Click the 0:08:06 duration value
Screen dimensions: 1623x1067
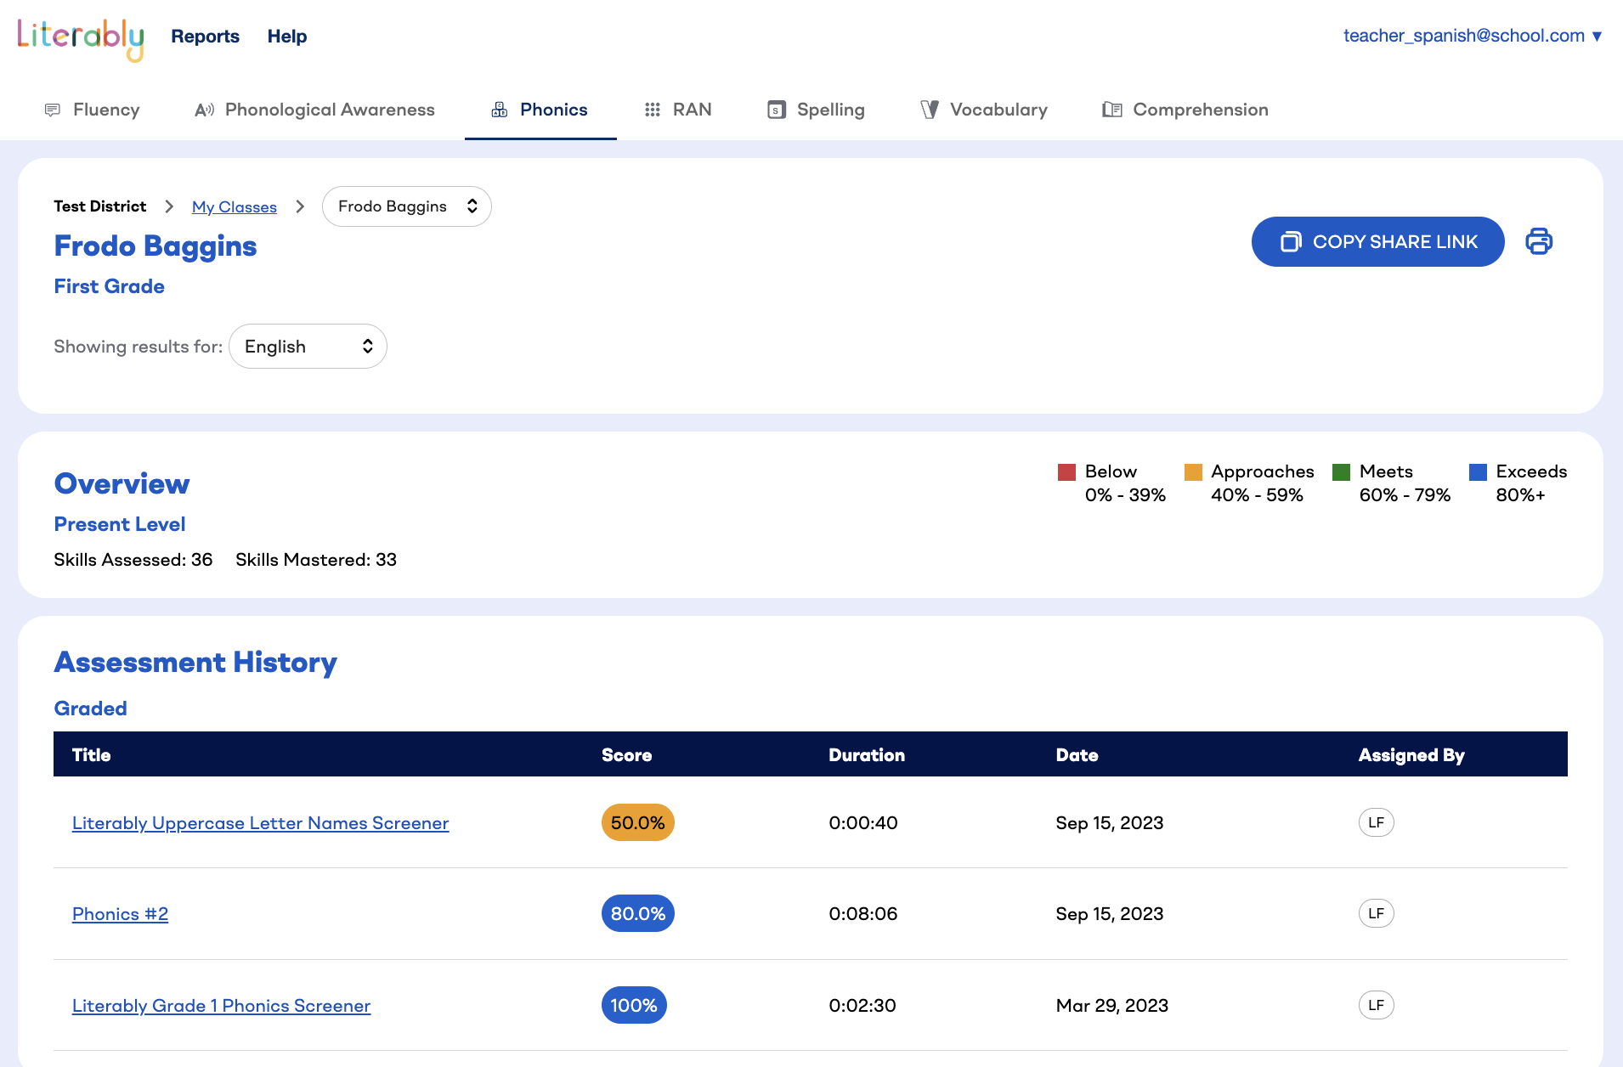click(863, 913)
